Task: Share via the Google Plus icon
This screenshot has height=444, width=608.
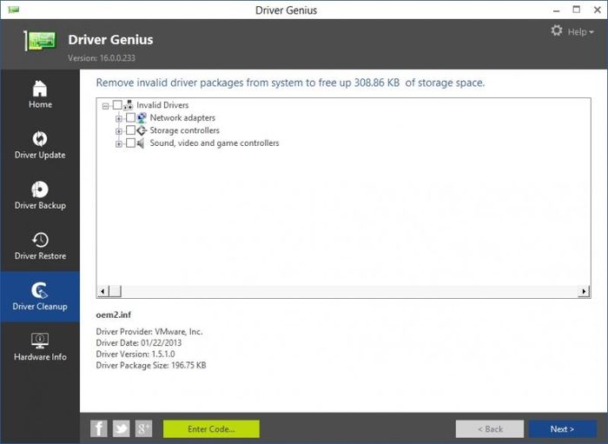Action: click(x=143, y=429)
